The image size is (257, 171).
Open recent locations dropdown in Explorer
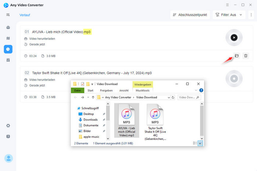click(88, 97)
